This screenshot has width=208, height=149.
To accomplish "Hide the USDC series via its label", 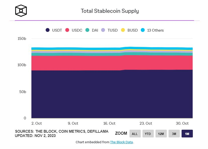I will coord(77,30).
